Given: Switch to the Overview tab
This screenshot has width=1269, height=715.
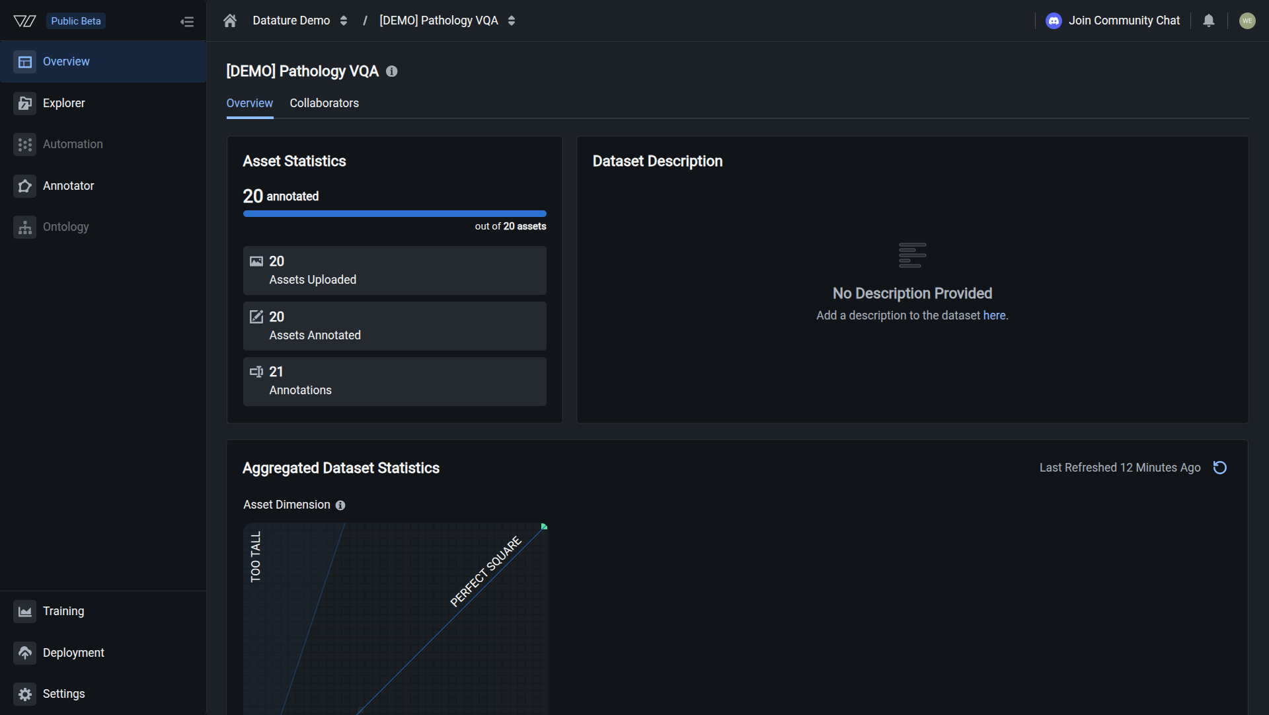Looking at the screenshot, I should point(250,103).
